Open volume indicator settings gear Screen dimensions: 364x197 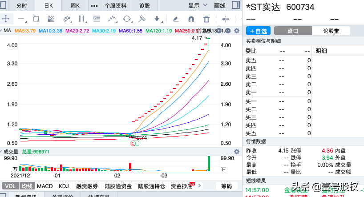(x=237, y=152)
